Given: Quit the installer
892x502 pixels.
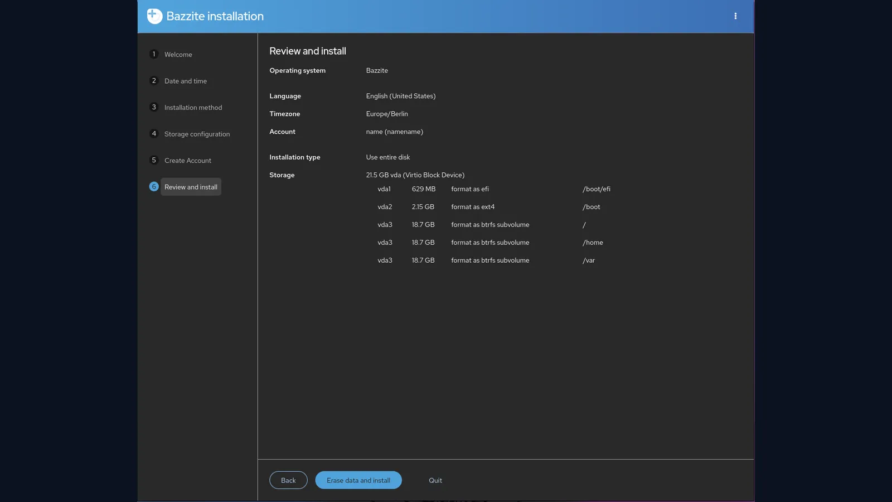Looking at the screenshot, I should [435, 480].
